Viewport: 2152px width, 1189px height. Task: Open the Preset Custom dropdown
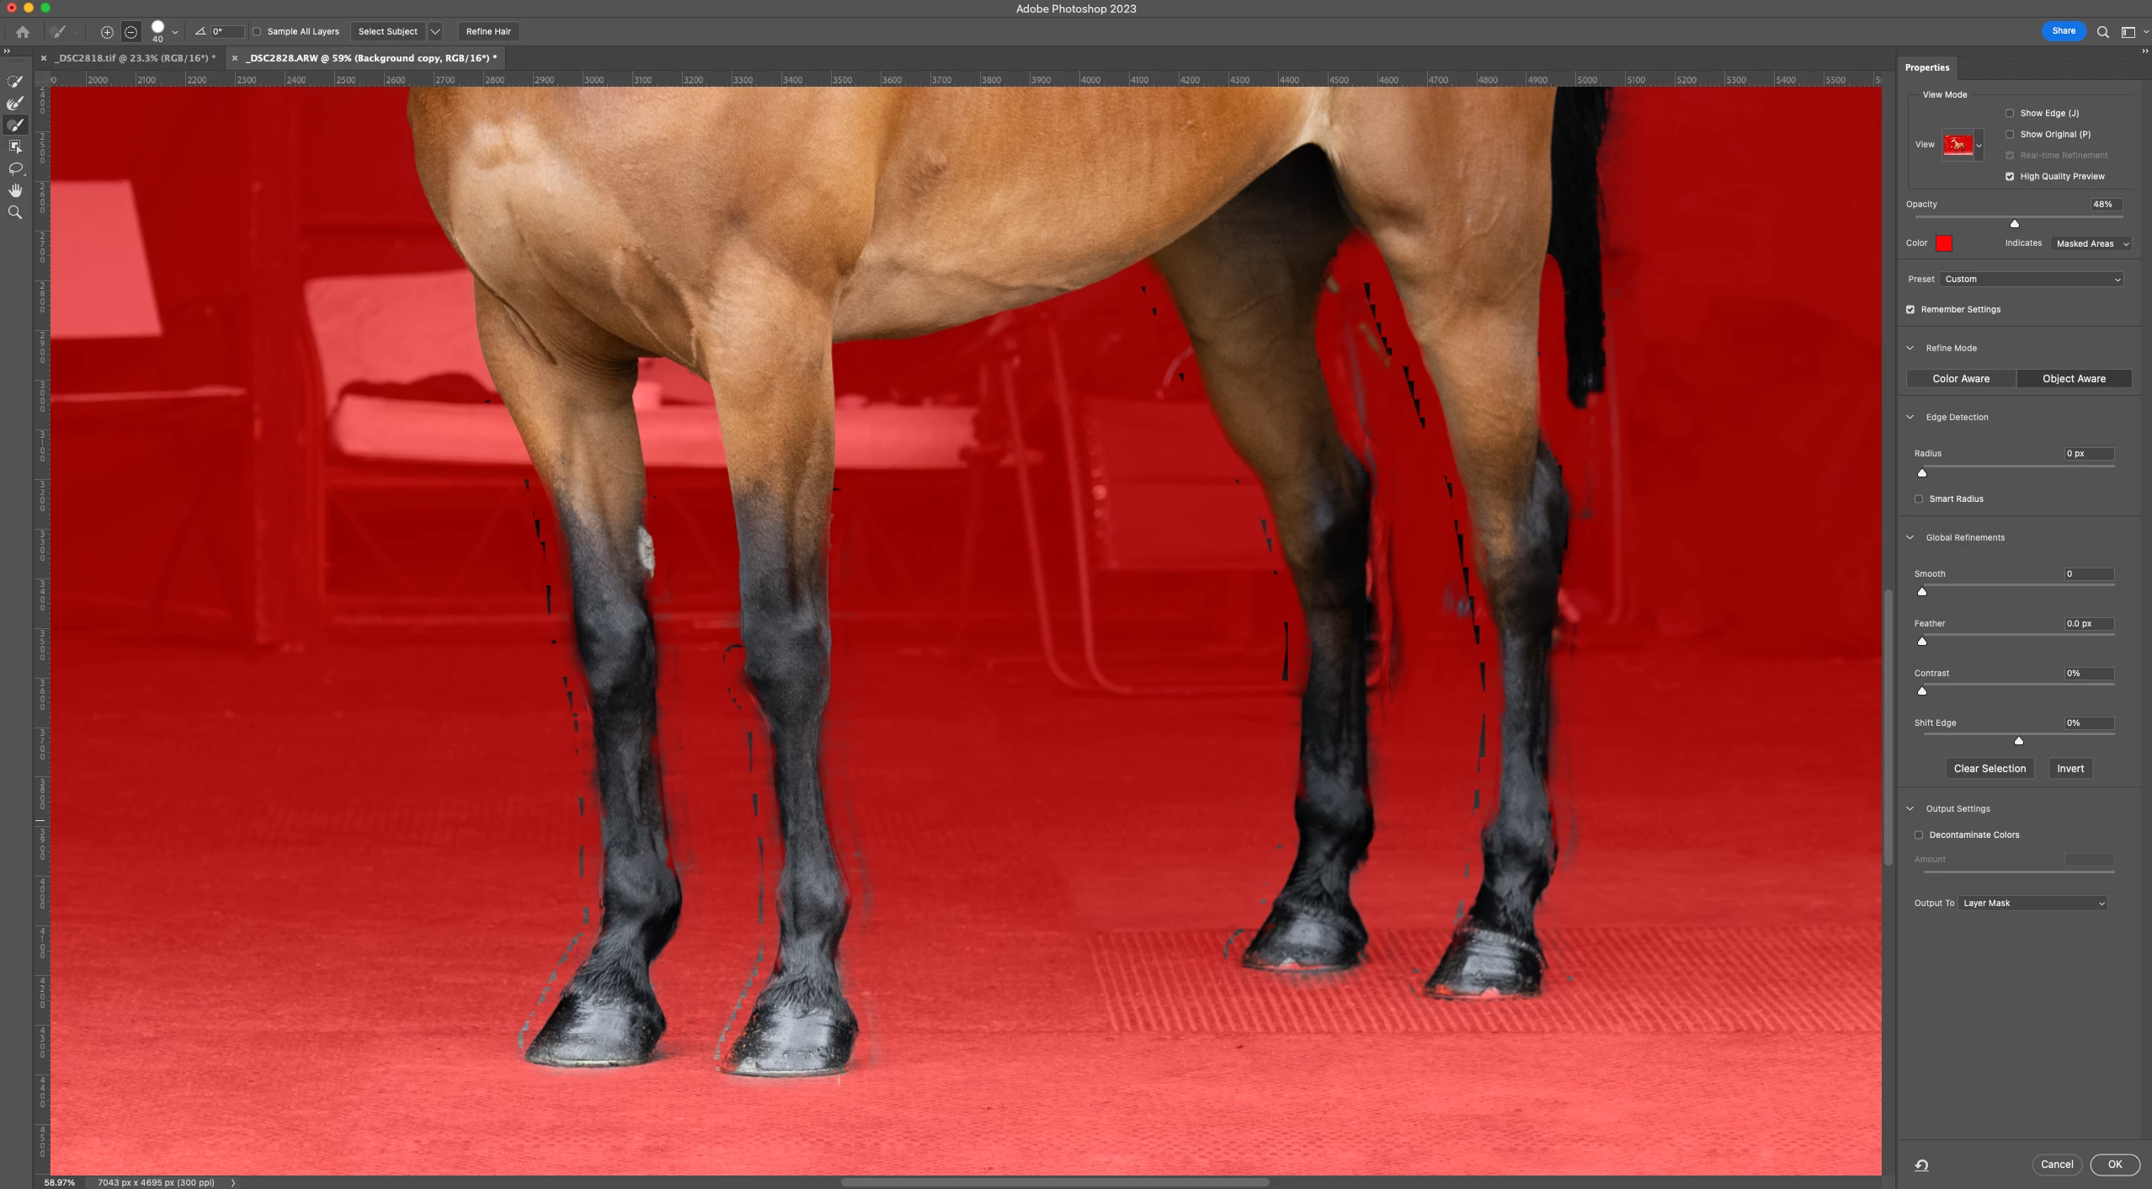click(x=2032, y=279)
